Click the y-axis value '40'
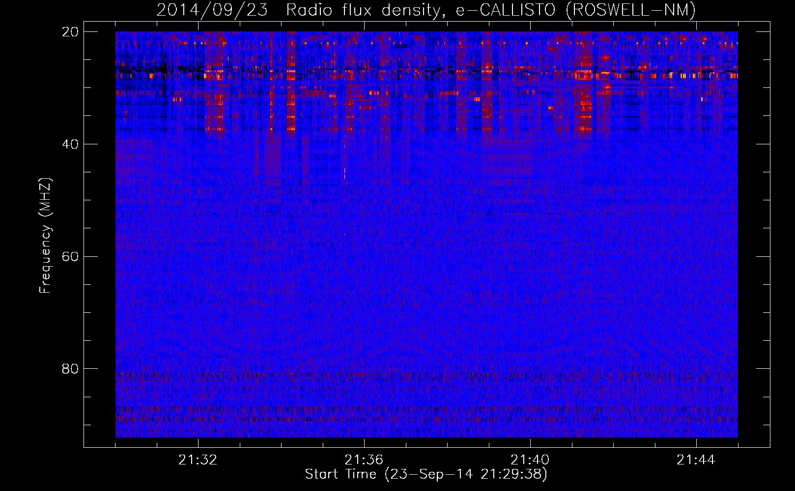 (70, 144)
